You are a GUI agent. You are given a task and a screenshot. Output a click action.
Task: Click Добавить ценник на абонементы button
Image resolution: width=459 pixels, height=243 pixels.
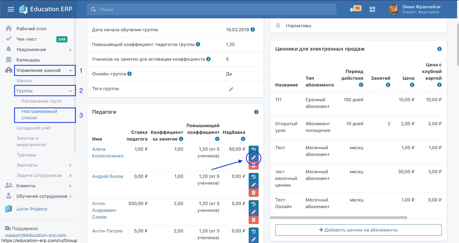[x=358, y=230]
